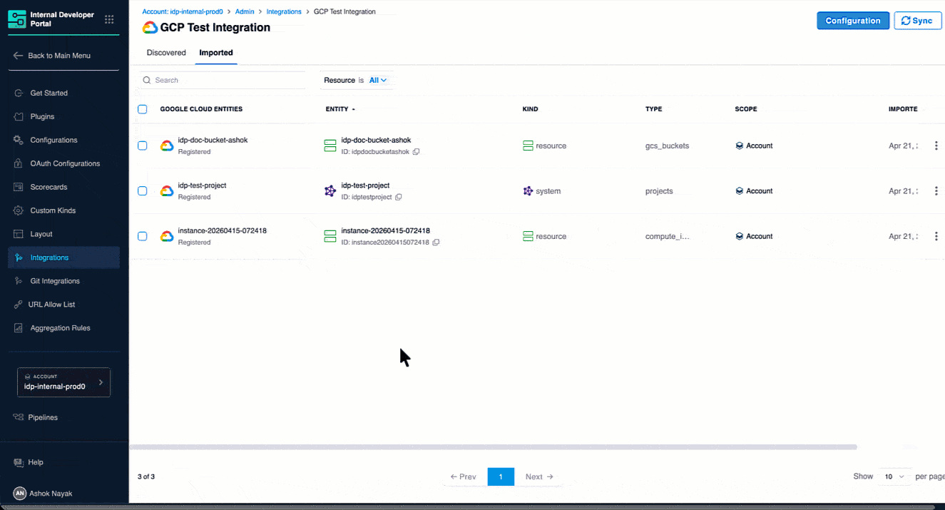Open row actions for idp-doc-bucket-ashok
Viewport: 945px width, 510px height.
[936, 146]
